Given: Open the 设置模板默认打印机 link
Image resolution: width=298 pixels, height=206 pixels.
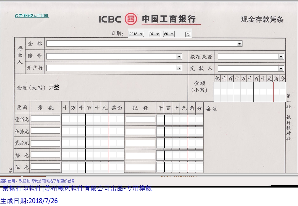Looking at the screenshot, I should (x=32, y=16).
